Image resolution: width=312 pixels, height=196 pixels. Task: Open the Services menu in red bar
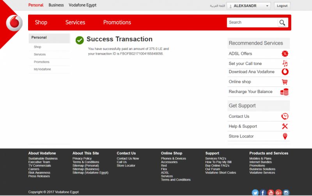coord(75,22)
